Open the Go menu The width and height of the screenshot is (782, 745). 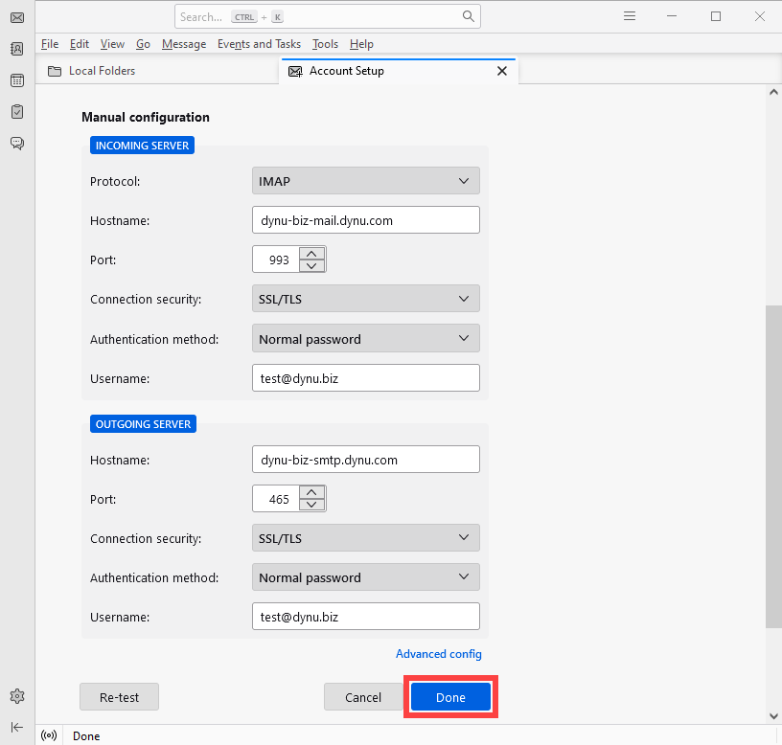[x=143, y=44]
